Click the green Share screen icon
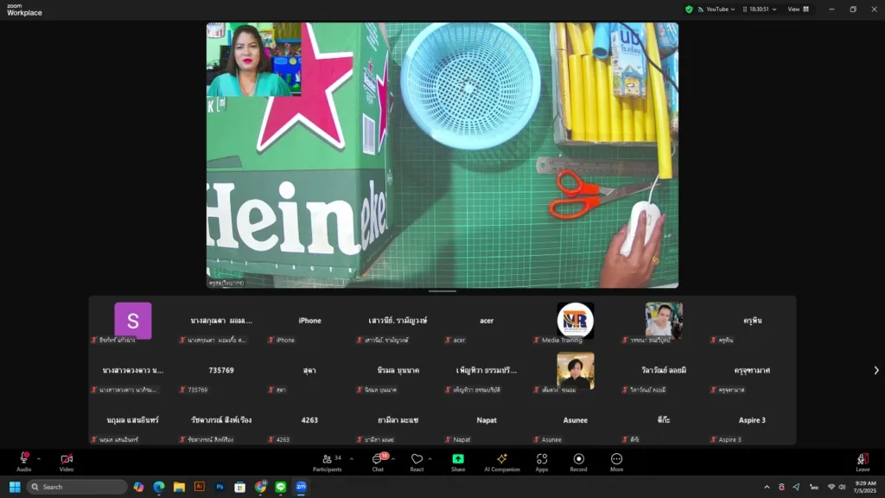The height and width of the screenshot is (498, 885). pos(458,459)
